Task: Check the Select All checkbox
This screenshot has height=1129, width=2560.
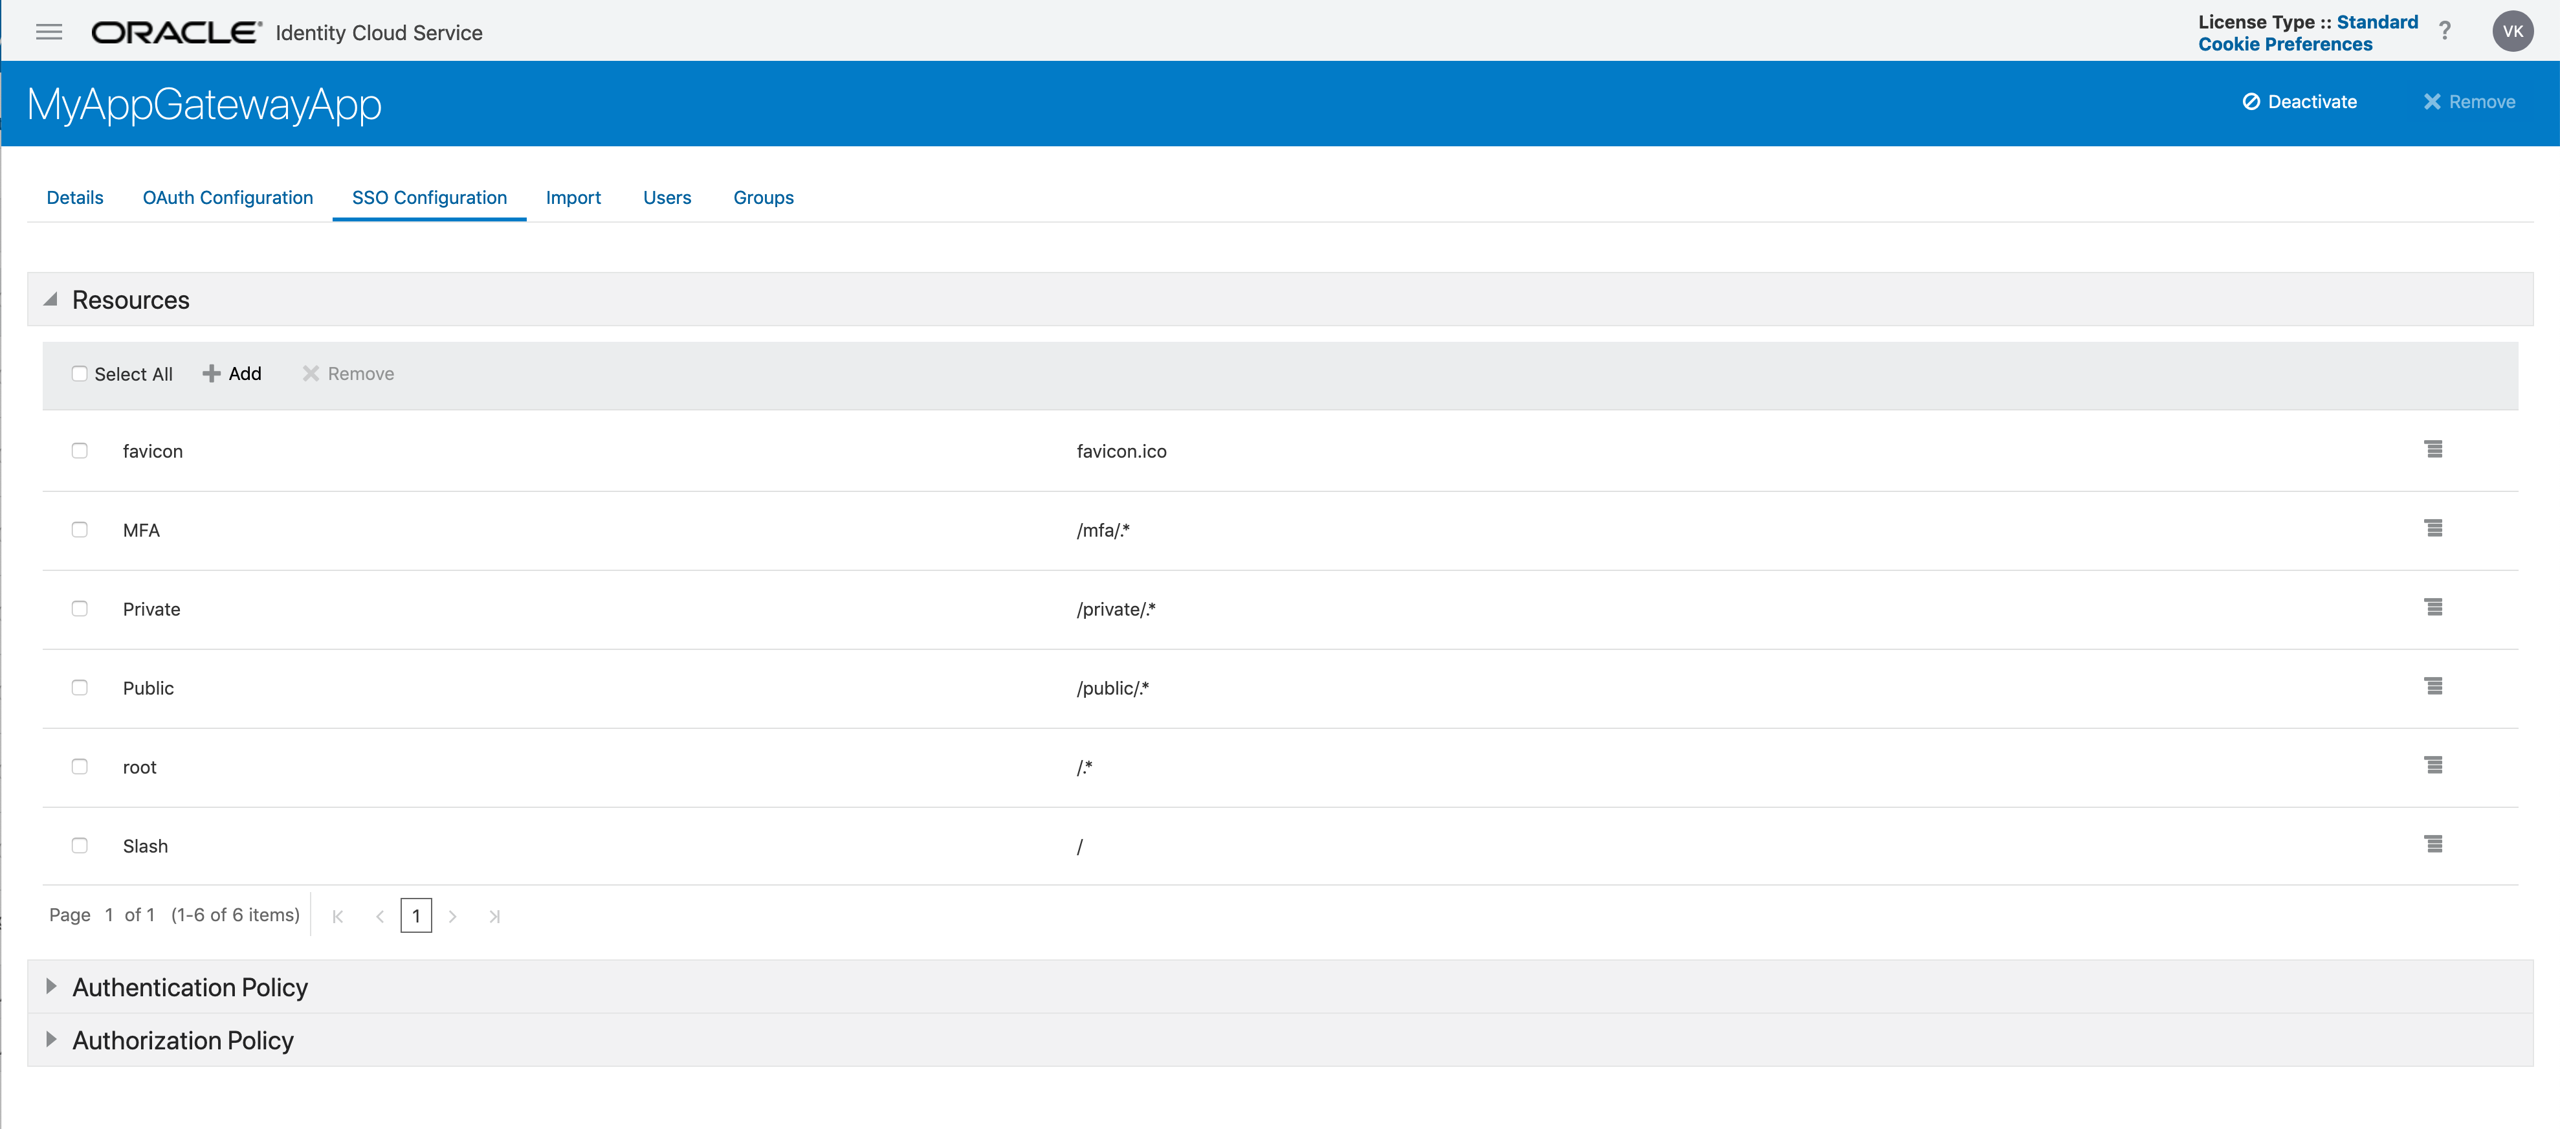Action: point(80,374)
